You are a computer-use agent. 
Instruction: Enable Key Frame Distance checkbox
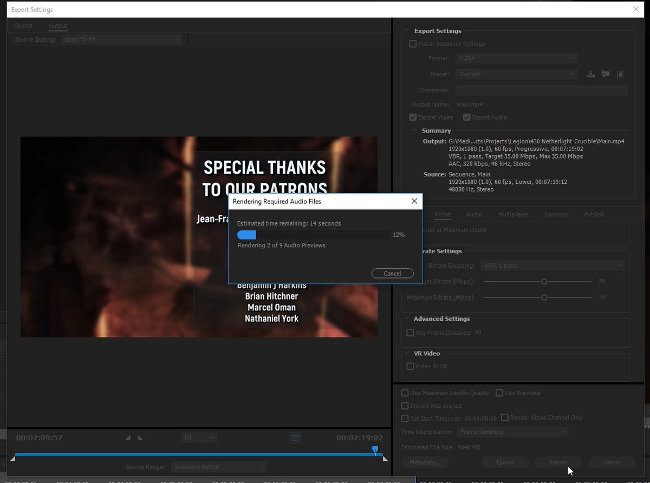coord(410,333)
